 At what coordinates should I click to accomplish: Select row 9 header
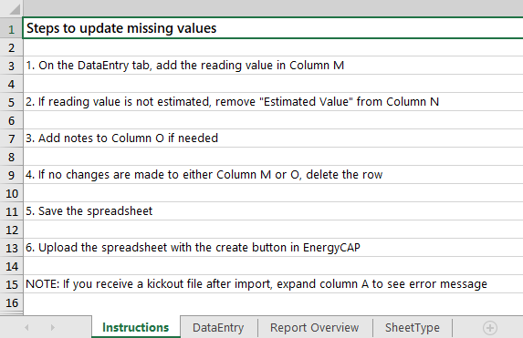pos(11,175)
